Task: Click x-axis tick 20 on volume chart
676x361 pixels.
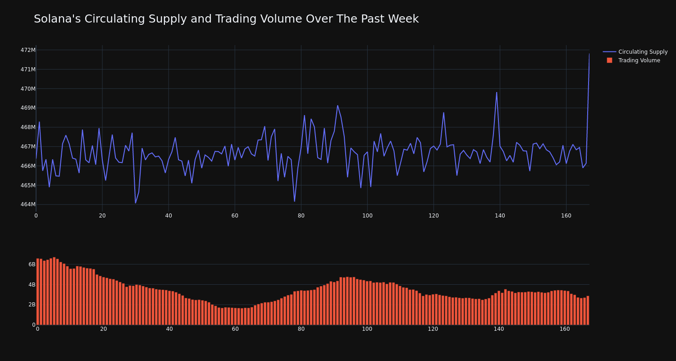Action: (x=104, y=329)
